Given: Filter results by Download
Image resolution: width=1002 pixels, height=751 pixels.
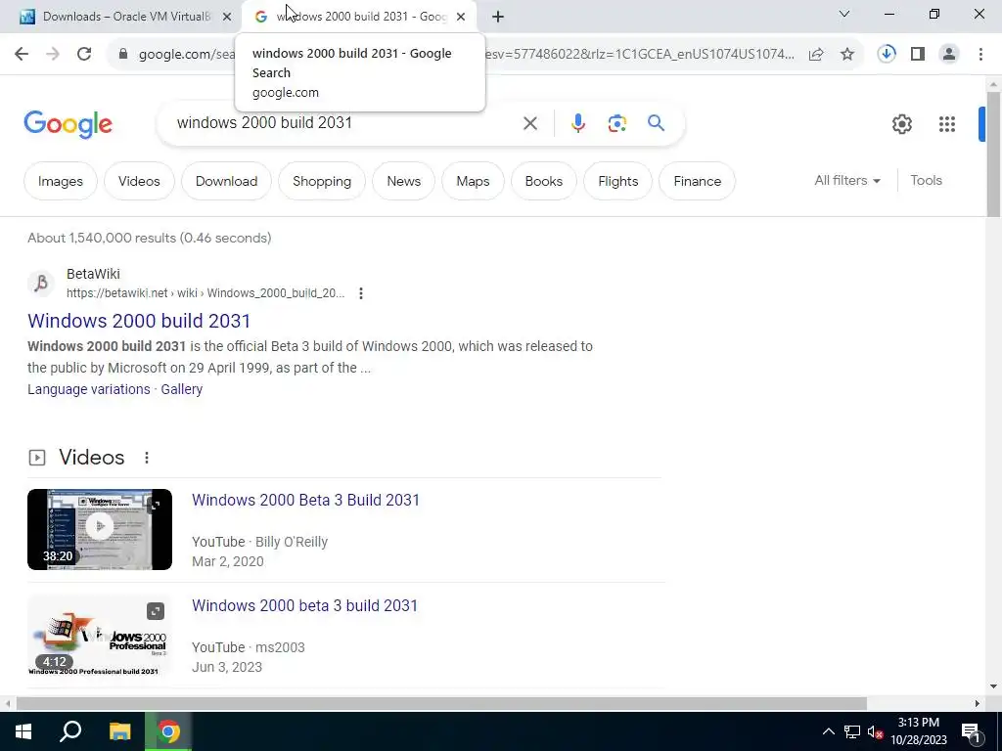Looking at the screenshot, I should click(x=226, y=181).
